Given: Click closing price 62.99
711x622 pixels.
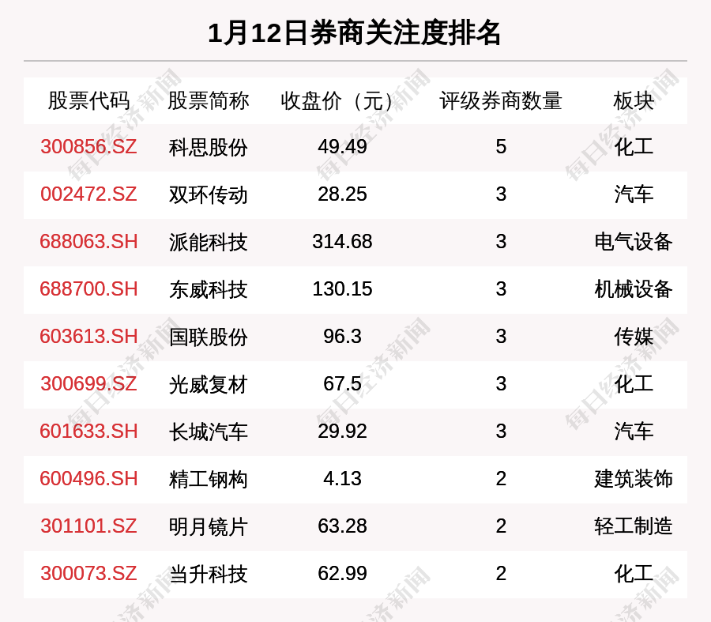Looking at the screenshot, I should (x=342, y=574).
